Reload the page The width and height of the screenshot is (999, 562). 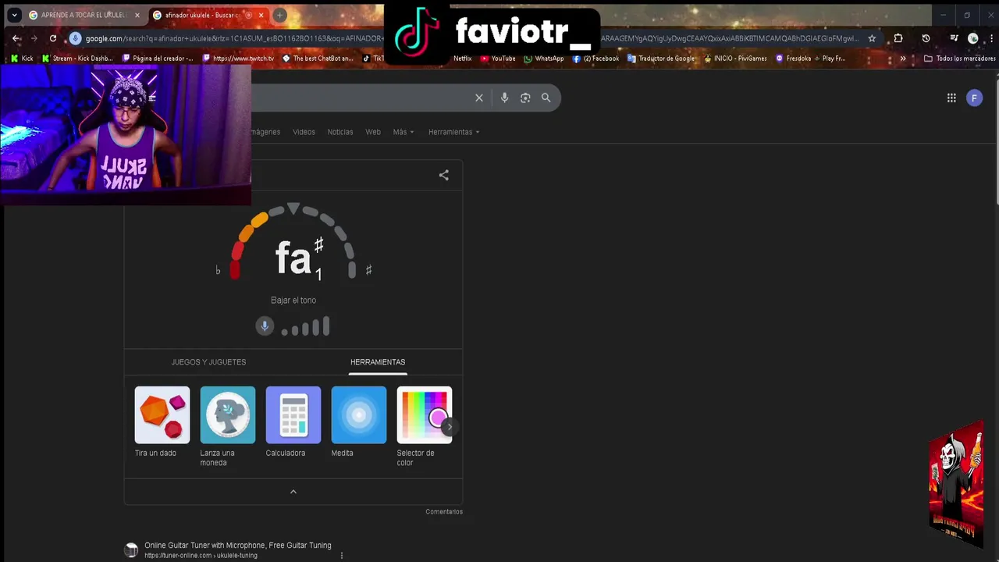tap(53, 38)
